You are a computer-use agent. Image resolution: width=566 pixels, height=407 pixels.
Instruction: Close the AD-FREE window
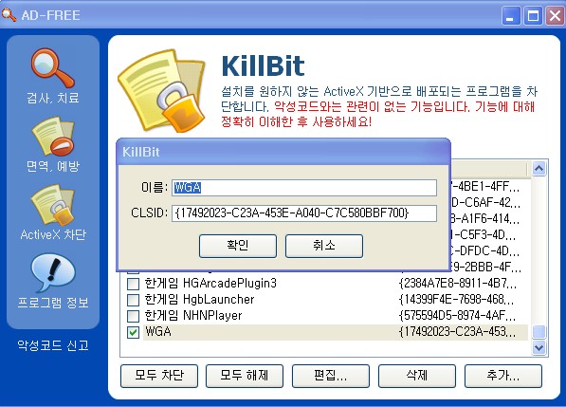(555, 15)
